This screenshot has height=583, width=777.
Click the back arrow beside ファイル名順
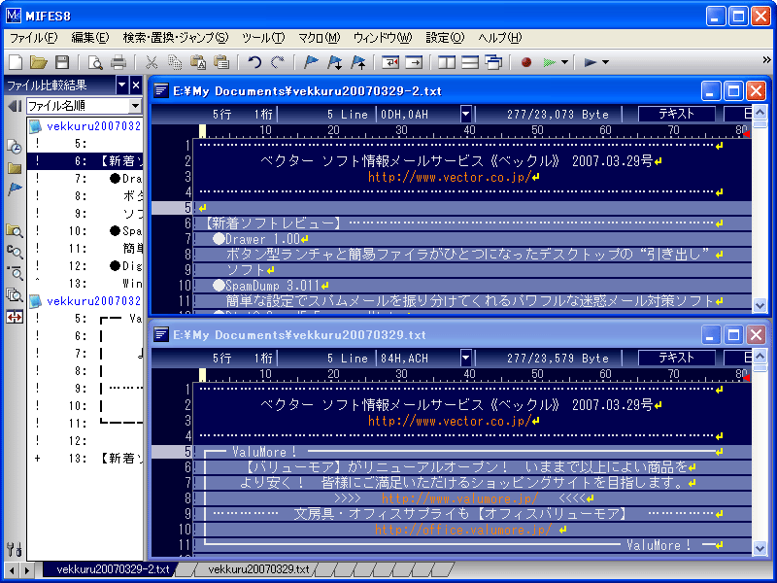coord(15,106)
